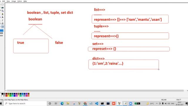Open the volume control in tray
Viewport: 188px width, 106px height.
[169, 103]
